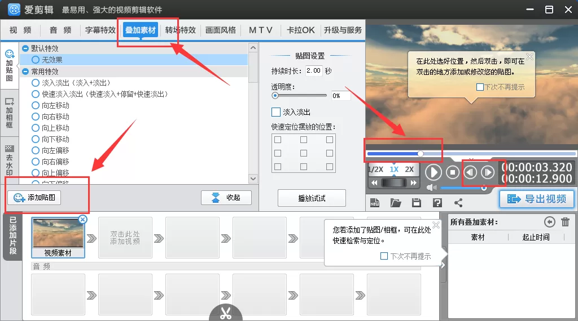Collapse the 常用特效 group

[25, 72]
